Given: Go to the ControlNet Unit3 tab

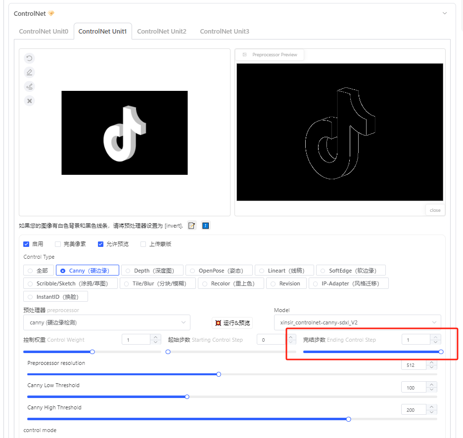Looking at the screenshot, I should coord(225,31).
